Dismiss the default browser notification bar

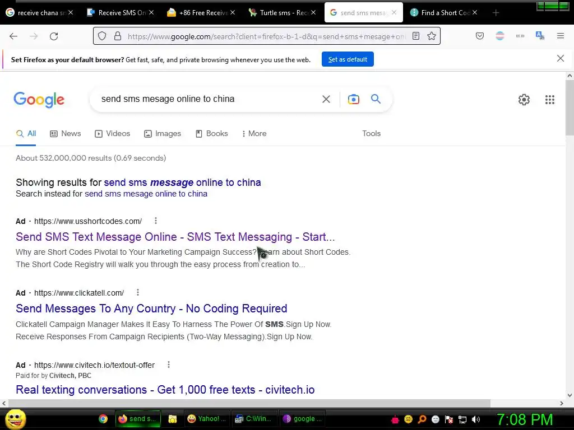(x=560, y=58)
